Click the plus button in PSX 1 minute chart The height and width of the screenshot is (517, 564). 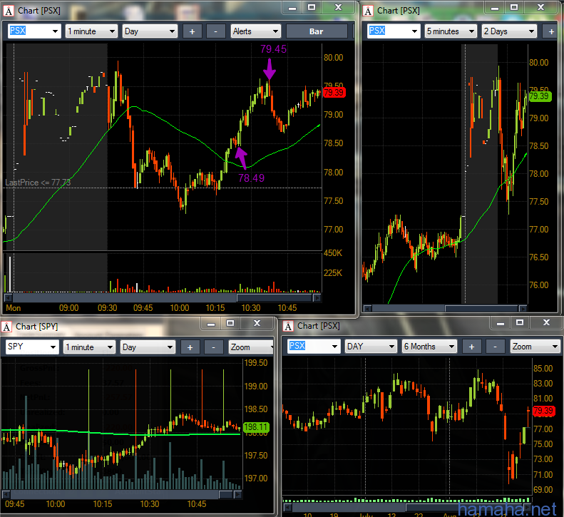(193, 31)
